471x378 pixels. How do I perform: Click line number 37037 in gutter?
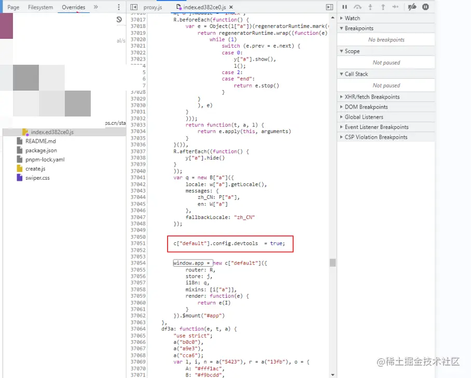coord(138,151)
